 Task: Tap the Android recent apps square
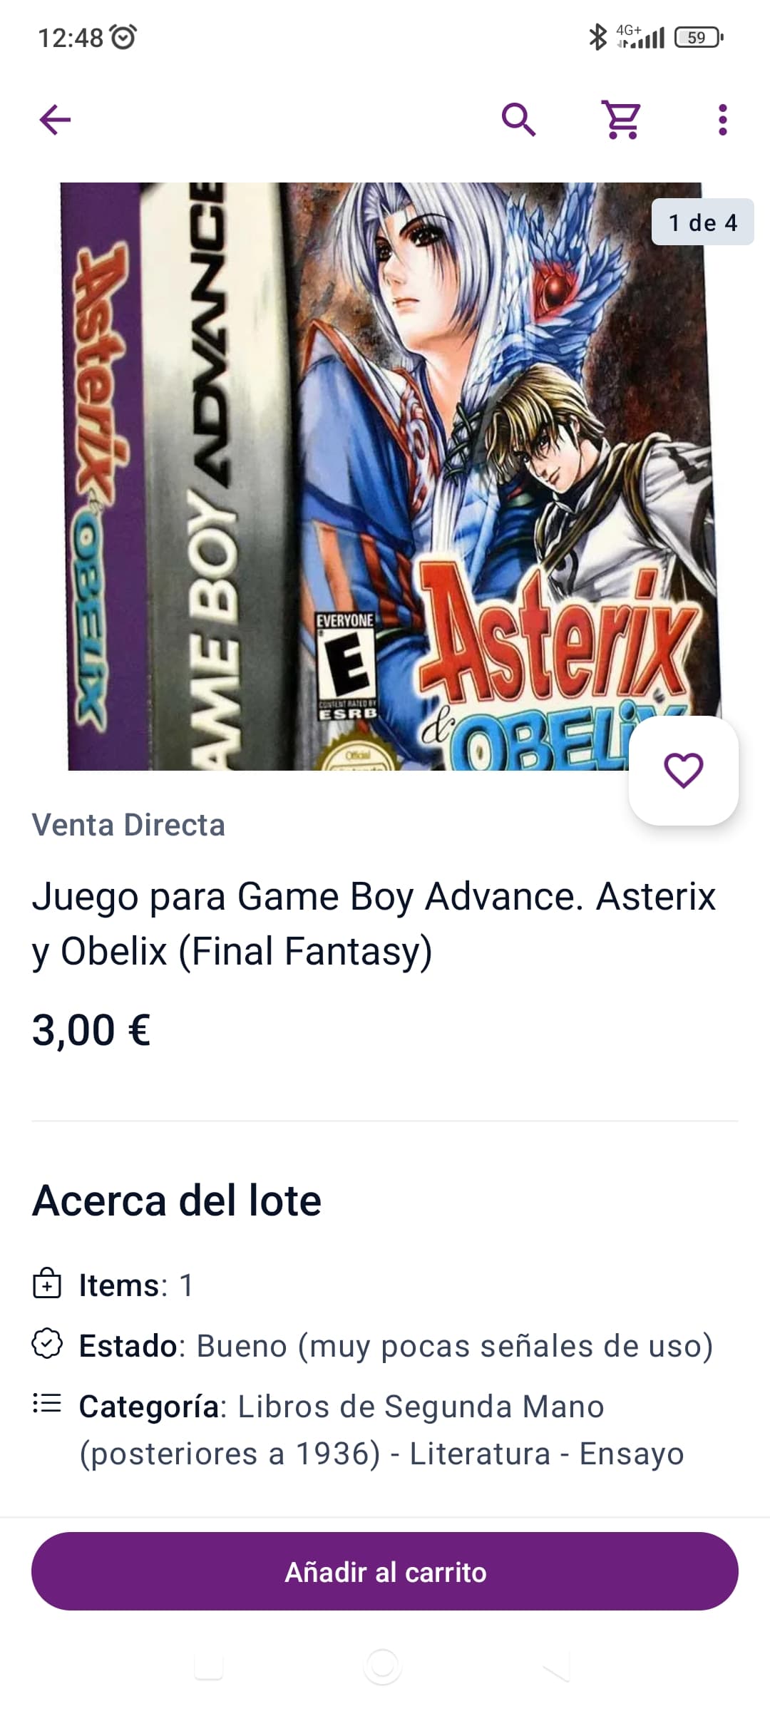(x=209, y=1667)
